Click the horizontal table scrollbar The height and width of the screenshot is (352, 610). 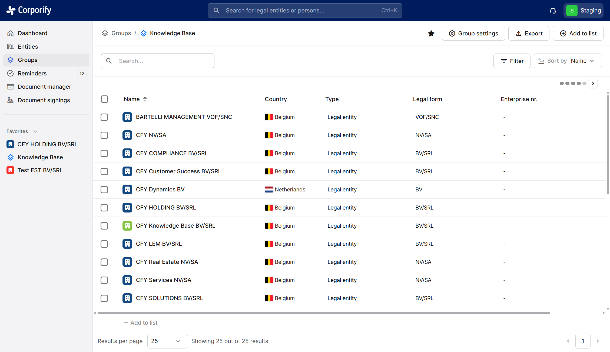click(x=324, y=313)
